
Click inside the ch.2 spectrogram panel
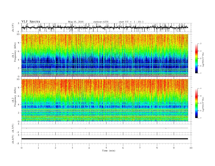[x=105, y=100]
